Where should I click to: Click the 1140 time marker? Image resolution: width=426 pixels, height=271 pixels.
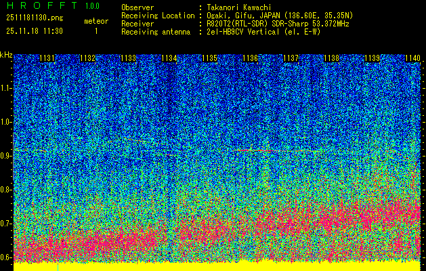coord(412,58)
